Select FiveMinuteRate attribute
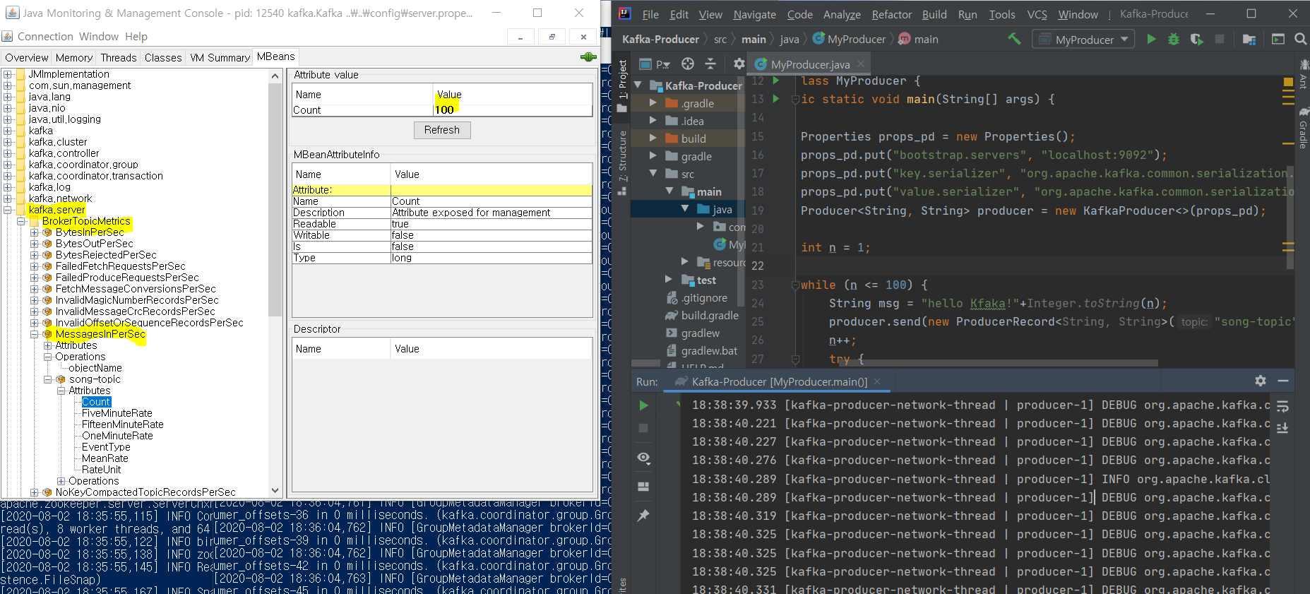Viewport: 1310px width, 594px height. coord(117,413)
